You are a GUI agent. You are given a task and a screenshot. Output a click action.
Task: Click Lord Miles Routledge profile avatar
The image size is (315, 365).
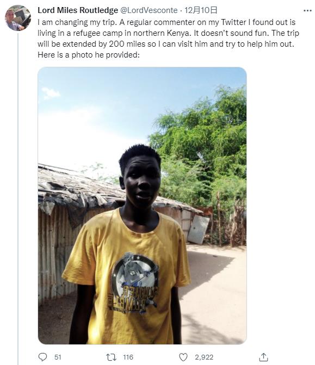[x=18, y=18]
